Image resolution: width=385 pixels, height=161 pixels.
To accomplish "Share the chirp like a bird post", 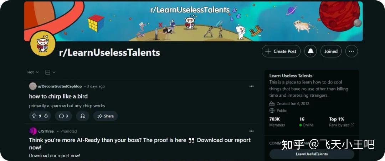I will click(106, 116).
